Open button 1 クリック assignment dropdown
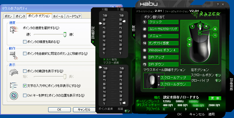234x118 pixels. (x=163, y=22)
